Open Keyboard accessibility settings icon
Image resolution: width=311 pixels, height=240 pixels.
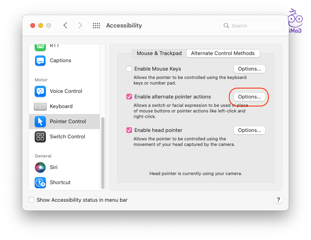click(x=40, y=106)
